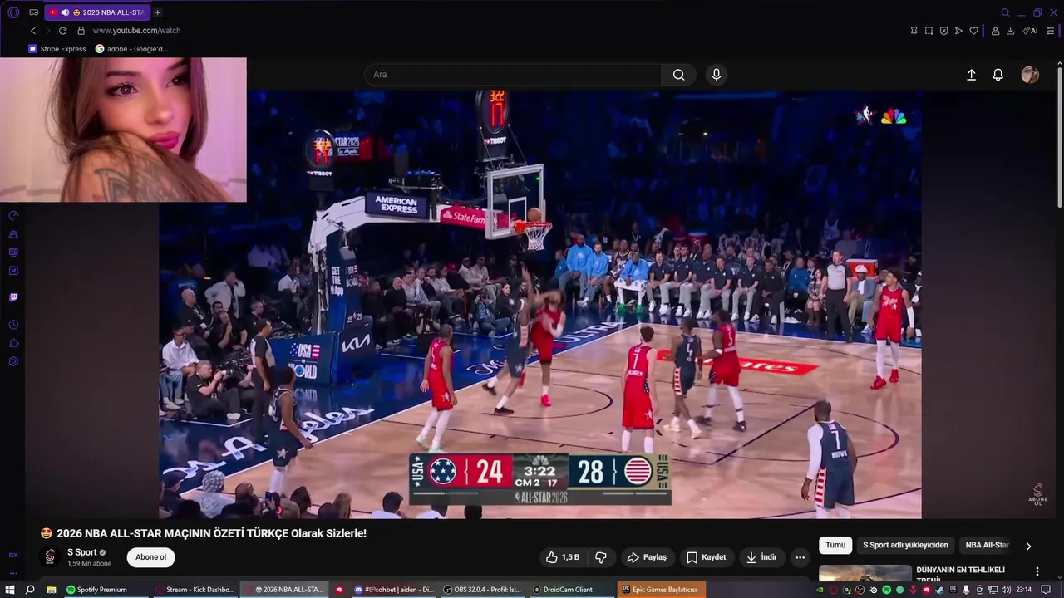Select the 'NBA All-Star' filter chip
Image resolution: width=1064 pixels, height=598 pixels.
coord(988,545)
